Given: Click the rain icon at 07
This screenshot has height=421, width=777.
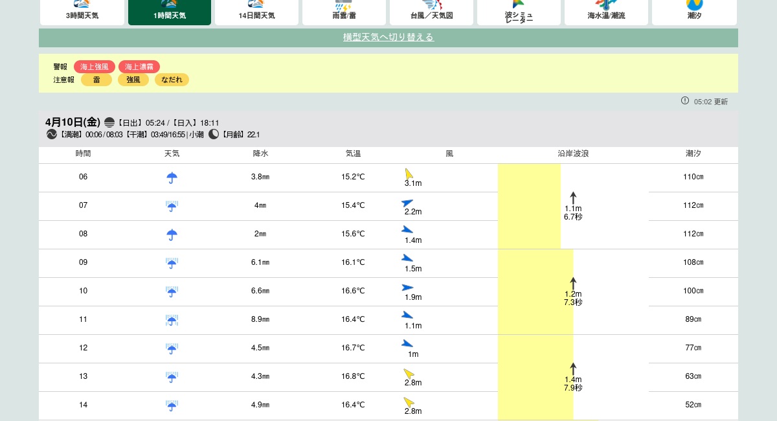Looking at the screenshot, I should click(172, 206).
